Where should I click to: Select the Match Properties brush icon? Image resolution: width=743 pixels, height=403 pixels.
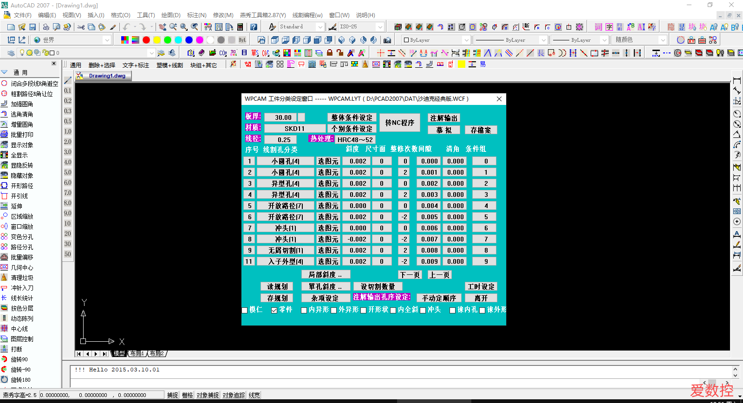click(x=113, y=27)
